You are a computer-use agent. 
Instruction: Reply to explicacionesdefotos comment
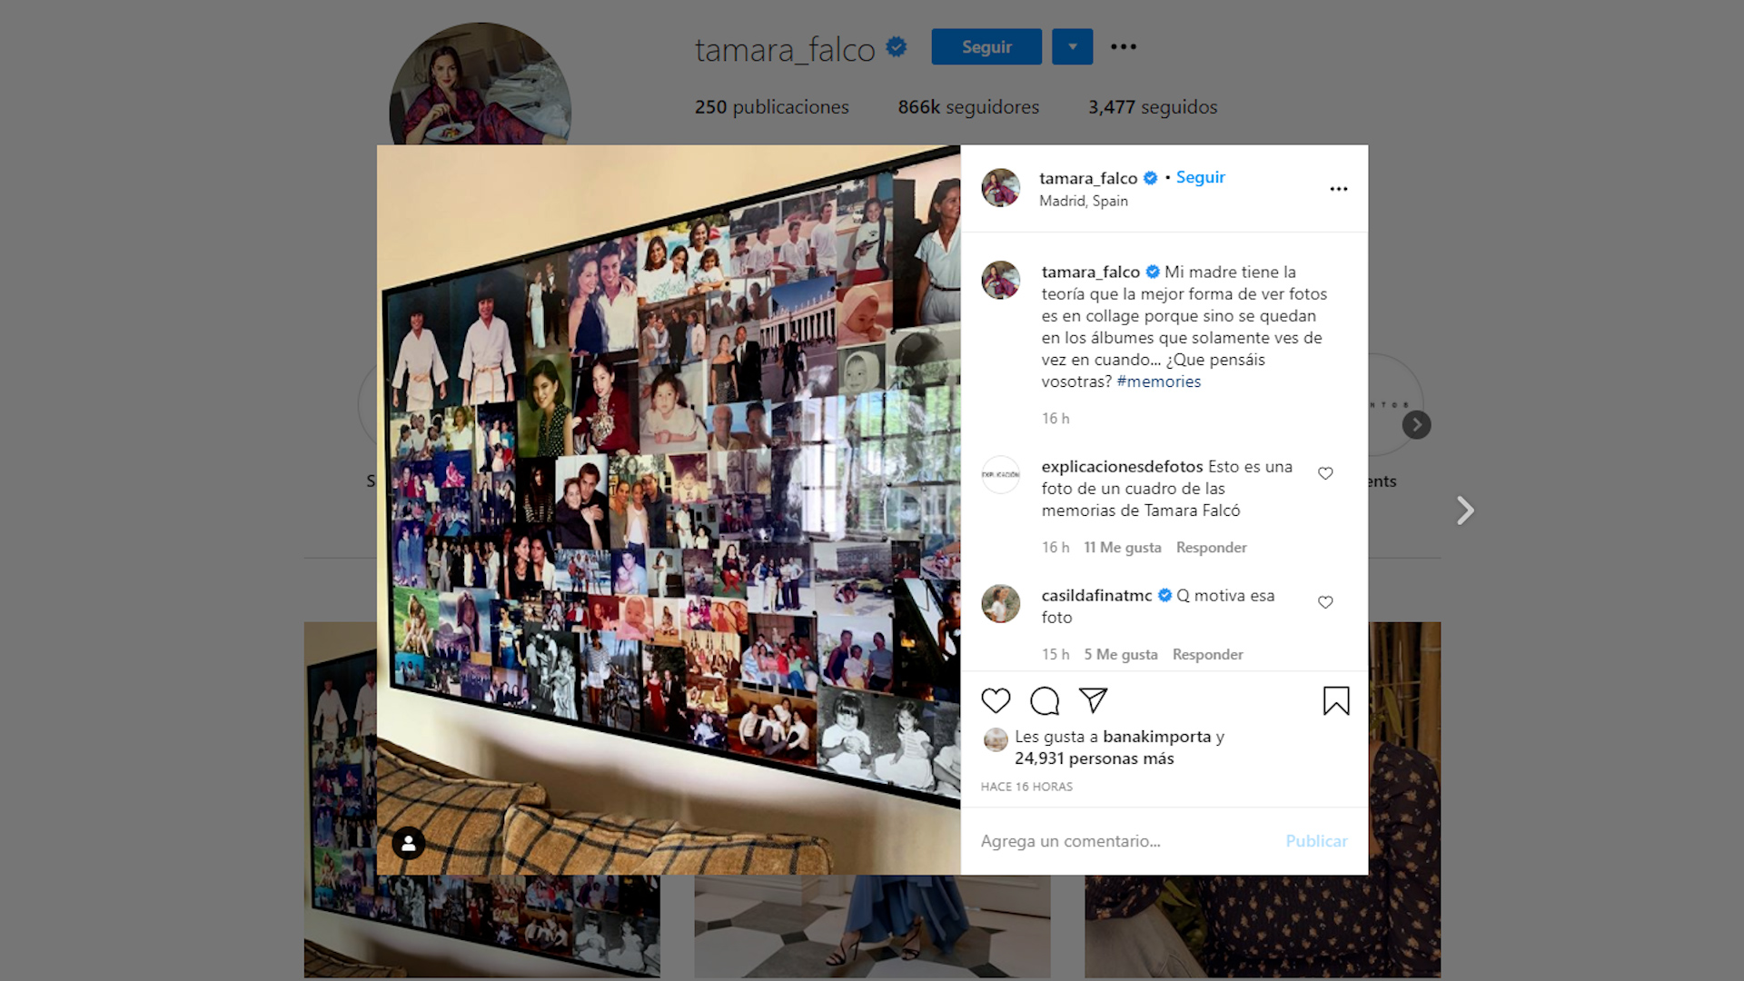click(1211, 548)
